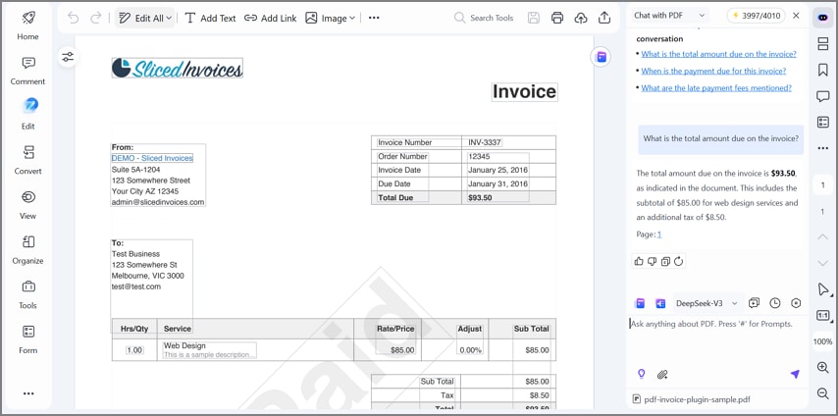838x416 pixels.
Task: Choose the Add Text tool
Action: click(210, 18)
